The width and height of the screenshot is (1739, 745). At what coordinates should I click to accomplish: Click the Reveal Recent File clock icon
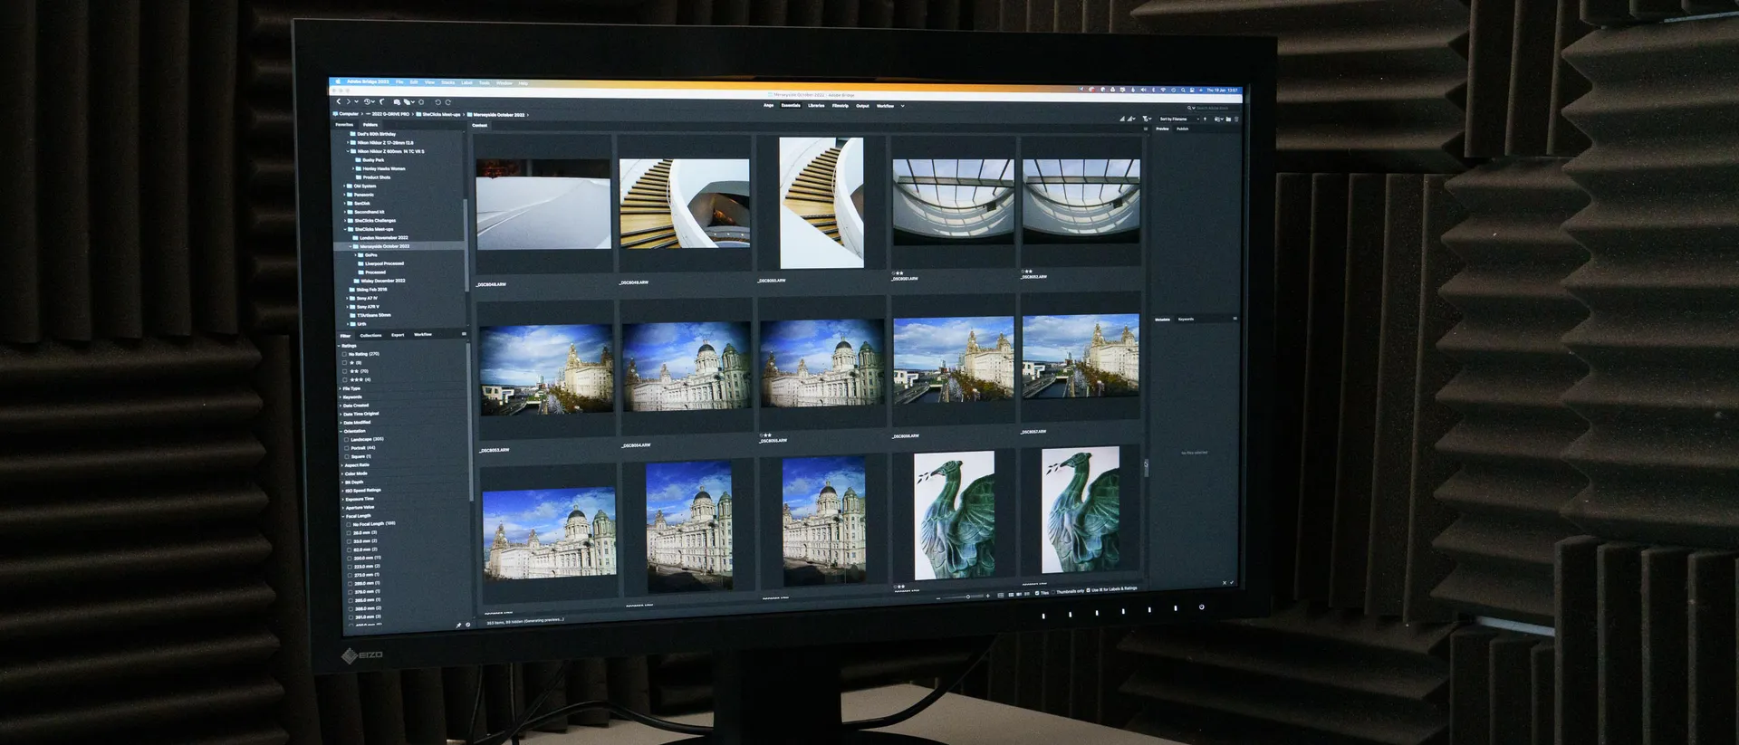pyautogui.click(x=369, y=102)
